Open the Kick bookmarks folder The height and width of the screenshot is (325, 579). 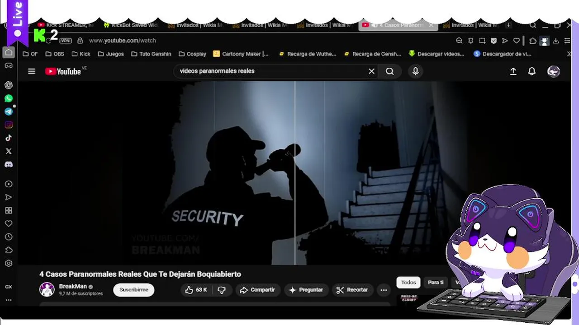[x=81, y=54]
